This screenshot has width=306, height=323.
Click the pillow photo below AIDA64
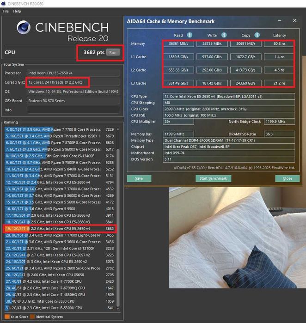point(238,238)
